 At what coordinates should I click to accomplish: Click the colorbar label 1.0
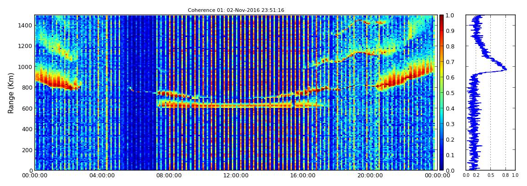450,16
